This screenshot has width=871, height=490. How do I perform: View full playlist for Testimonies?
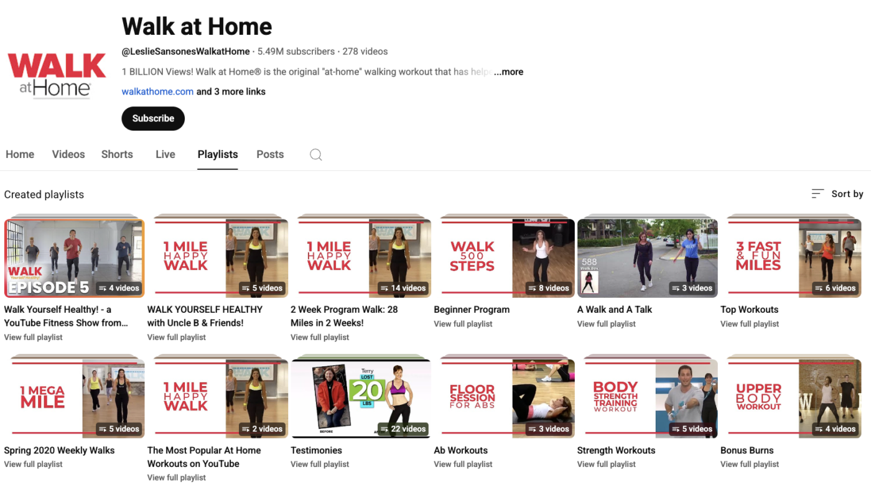(x=320, y=465)
